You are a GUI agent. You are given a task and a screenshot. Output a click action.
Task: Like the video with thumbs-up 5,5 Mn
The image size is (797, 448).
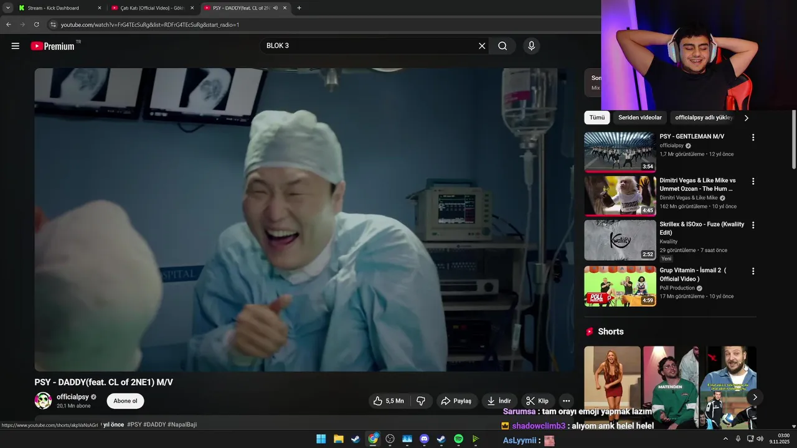[x=390, y=401]
